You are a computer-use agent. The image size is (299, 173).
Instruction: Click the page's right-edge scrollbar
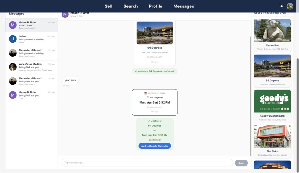pos(298,115)
